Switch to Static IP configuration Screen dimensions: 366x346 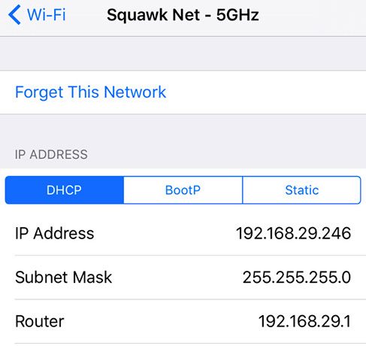pos(301,190)
